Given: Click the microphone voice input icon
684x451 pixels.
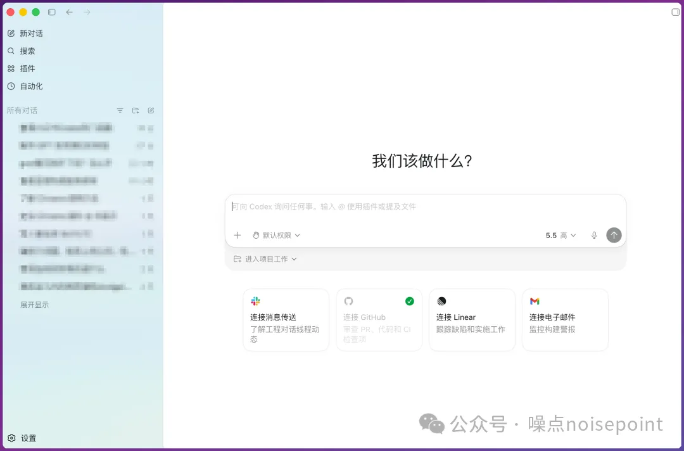Looking at the screenshot, I should (x=594, y=235).
